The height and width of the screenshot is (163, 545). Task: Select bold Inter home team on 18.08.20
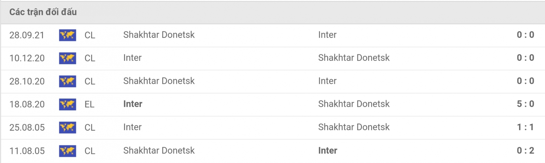point(133,104)
